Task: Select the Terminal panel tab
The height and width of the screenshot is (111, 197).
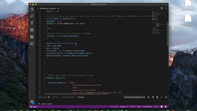Action: [81, 97]
